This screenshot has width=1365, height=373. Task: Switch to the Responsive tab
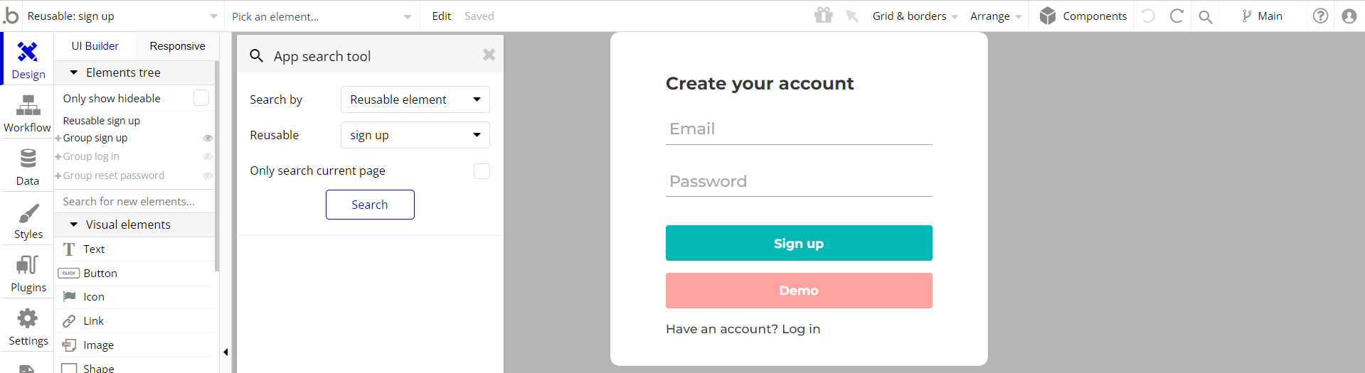tap(177, 46)
